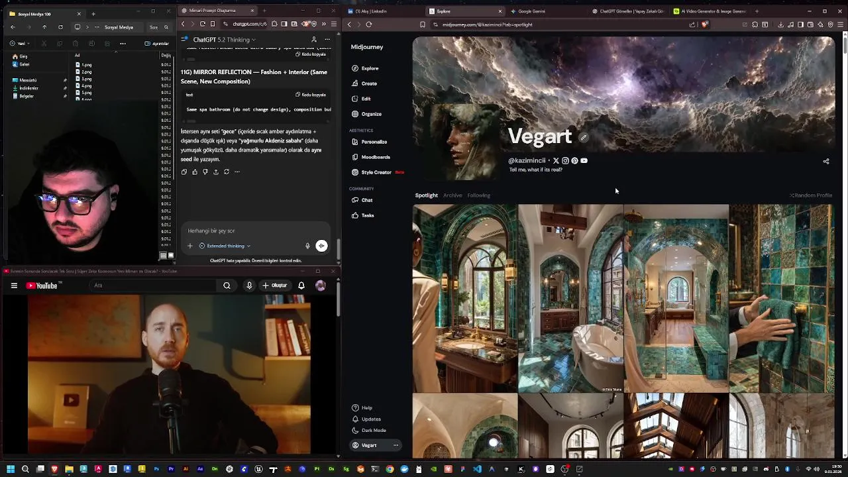Toggle Dark Mode in Midjourney sidebar
Viewport: 848px width, 477px height.
click(369, 431)
